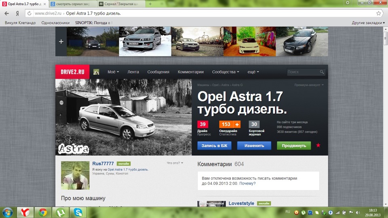
Task: Click the plus icon beside 153 Overdrive
Action: tap(237, 124)
